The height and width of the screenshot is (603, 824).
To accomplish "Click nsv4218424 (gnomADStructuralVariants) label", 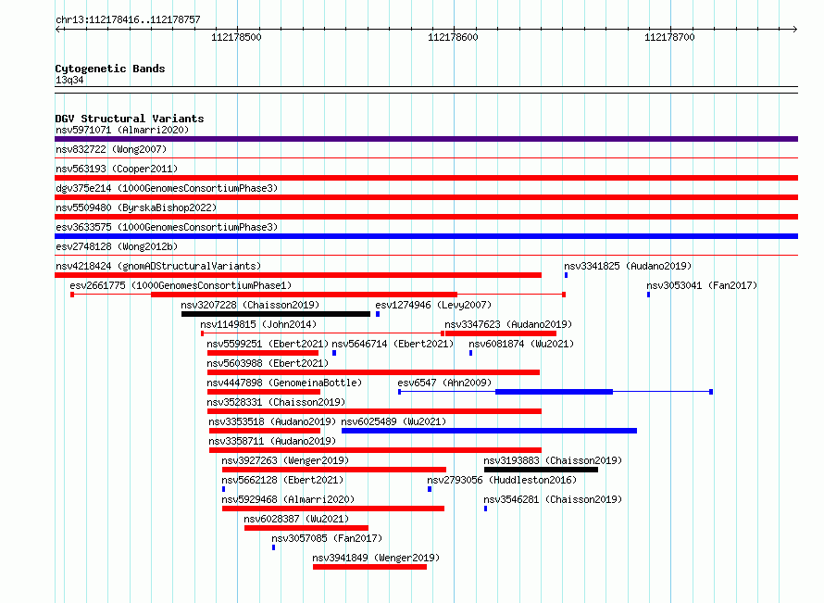I will pos(158,266).
